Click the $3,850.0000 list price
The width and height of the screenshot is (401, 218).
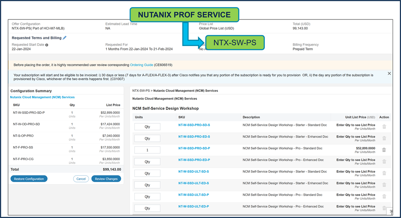point(111,159)
